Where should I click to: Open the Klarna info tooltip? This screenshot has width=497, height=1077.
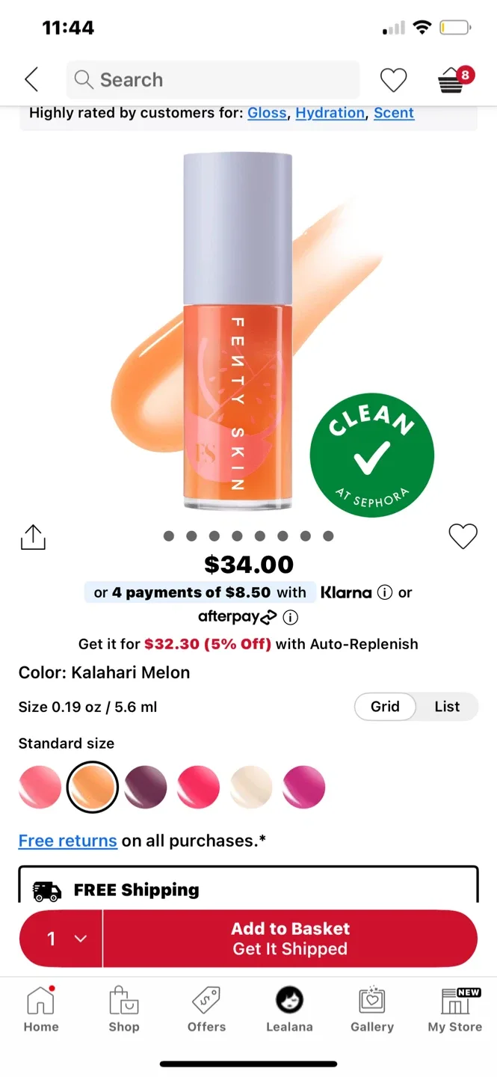pos(384,592)
